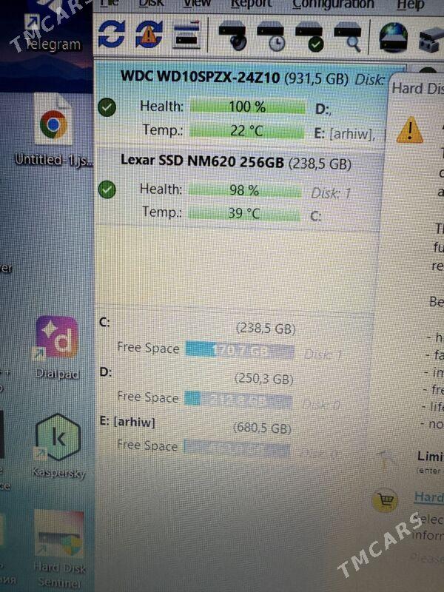Click the disk-with-stethoscope test toolbar icon
Screen dimensions: 444x592
point(232,36)
